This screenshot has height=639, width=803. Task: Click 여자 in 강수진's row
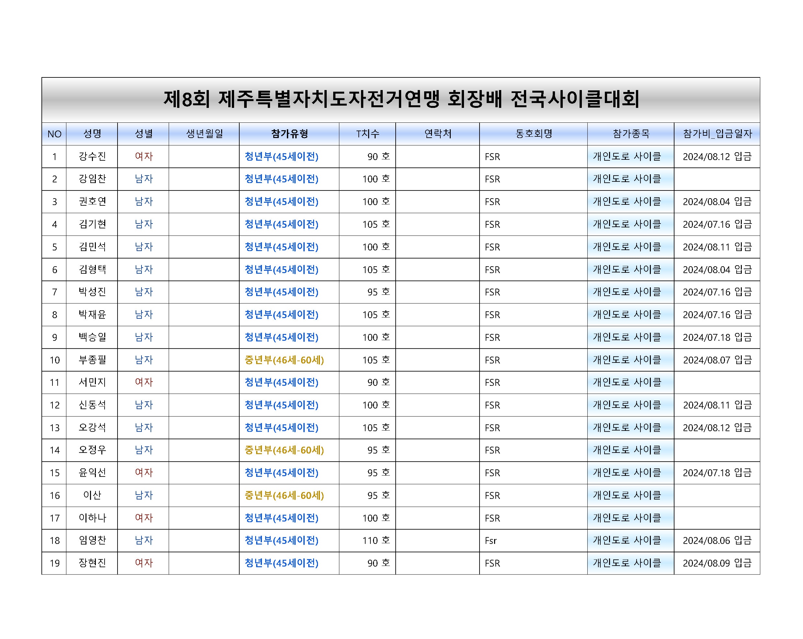click(144, 156)
